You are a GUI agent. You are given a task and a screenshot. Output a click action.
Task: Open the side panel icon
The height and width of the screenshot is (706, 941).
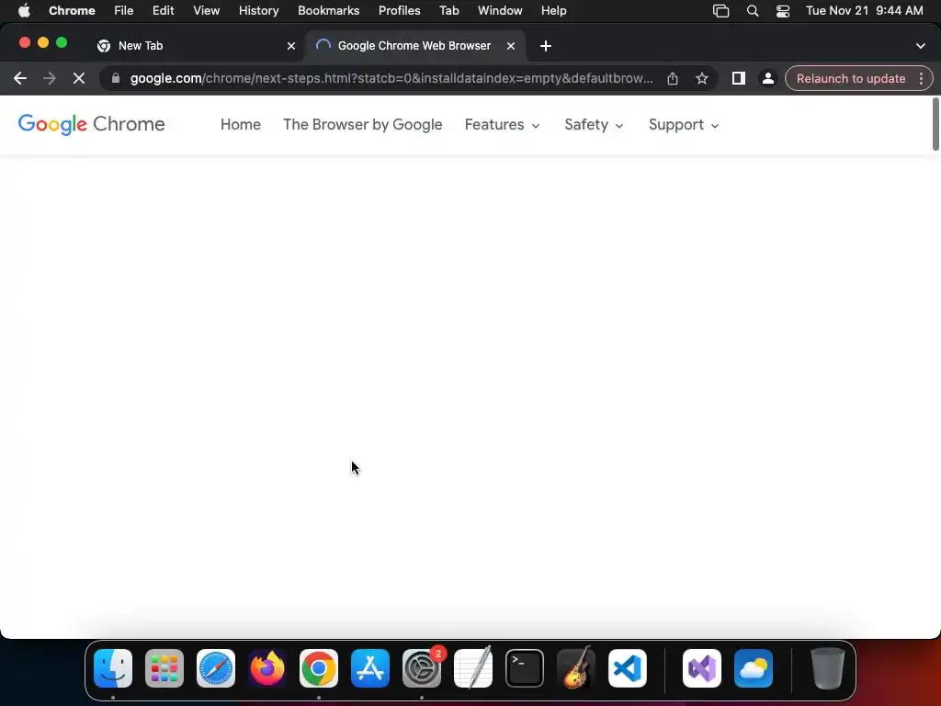click(x=738, y=78)
